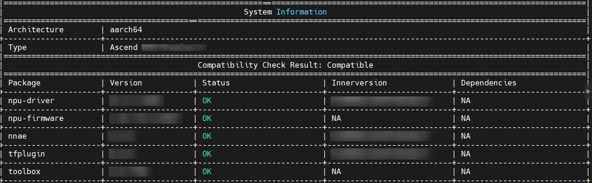The image size is (592, 183).
Task: Click the small arrow on the right edge scrollbar
Action: click(588, 91)
